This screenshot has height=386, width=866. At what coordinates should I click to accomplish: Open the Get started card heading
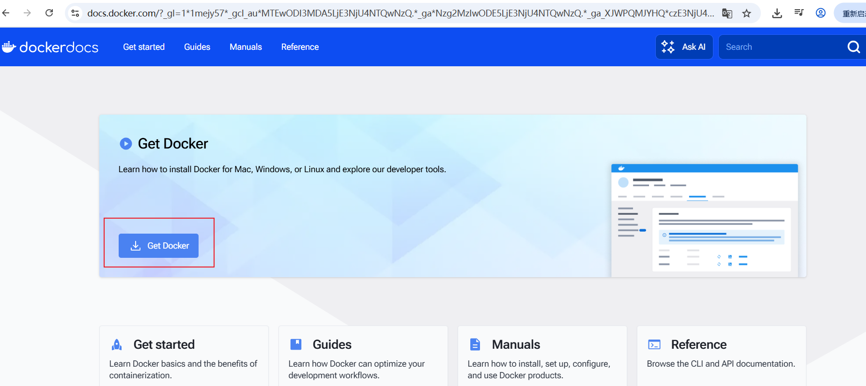tap(164, 344)
